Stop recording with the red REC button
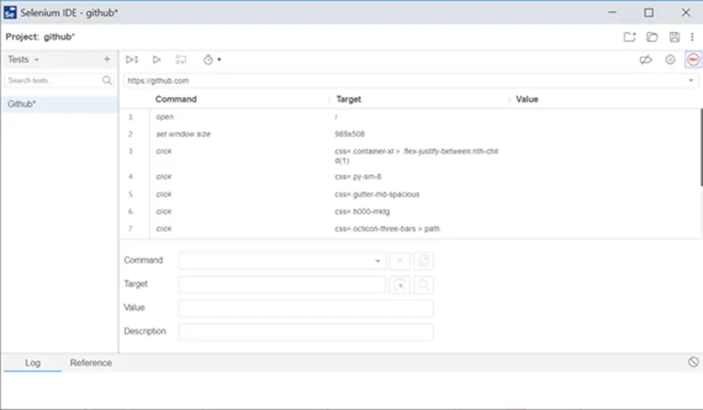703x410 pixels. click(x=693, y=60)
